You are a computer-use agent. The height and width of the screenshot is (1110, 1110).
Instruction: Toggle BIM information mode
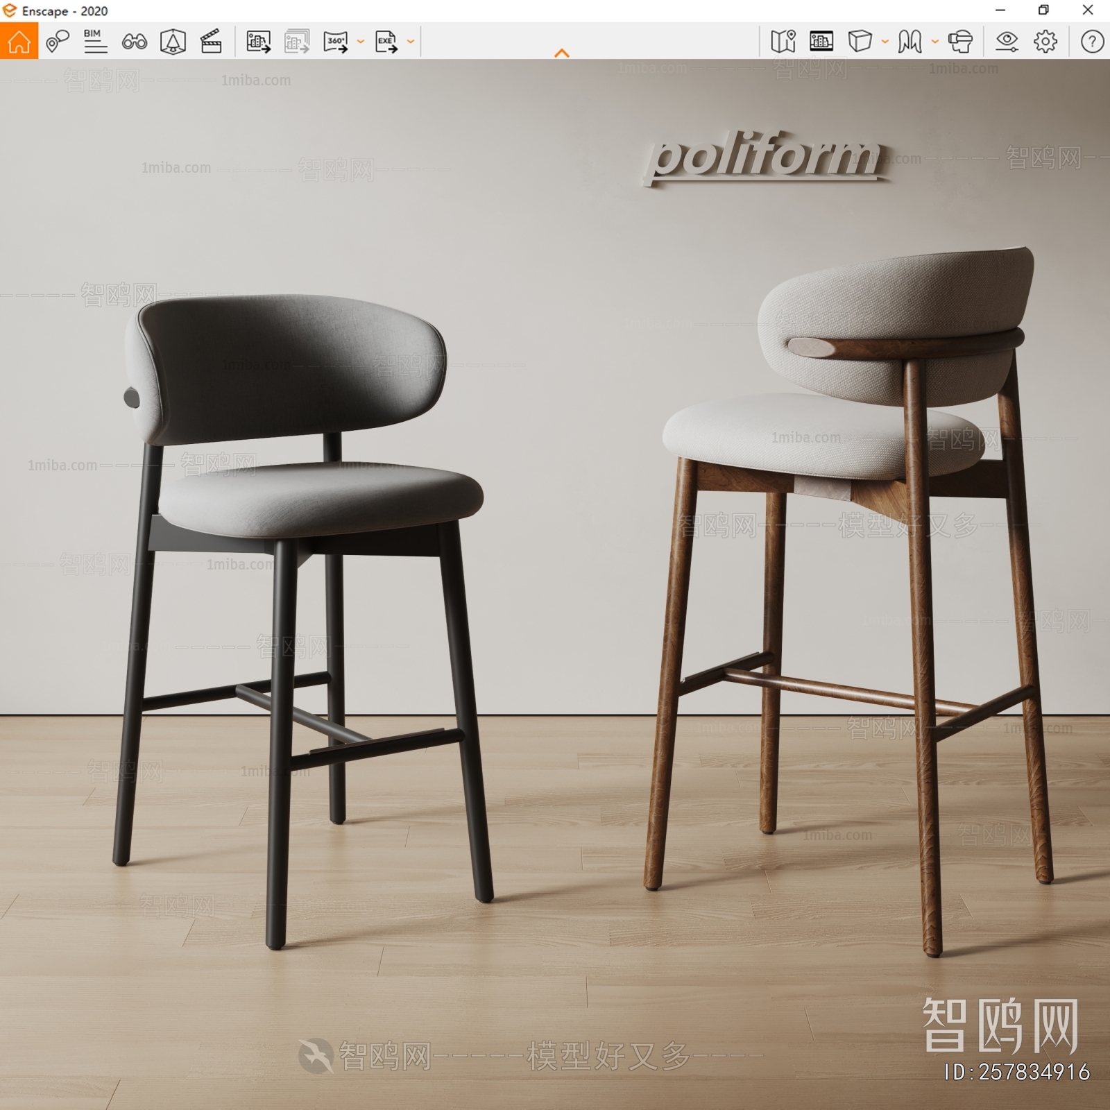click(x=96, y=42)
